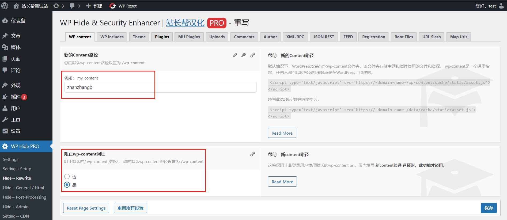Open the 站长帮汉化 link in title
507x220 pixels.
pyautogui.click(x=185, y=23)
